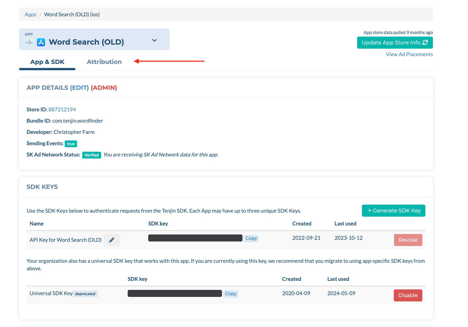468x327 pixels.
Task: Disable the Universal SDK Key
Action: tap(408, 295)
